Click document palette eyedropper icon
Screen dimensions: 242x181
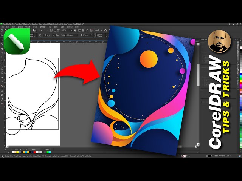click(9, 152)
